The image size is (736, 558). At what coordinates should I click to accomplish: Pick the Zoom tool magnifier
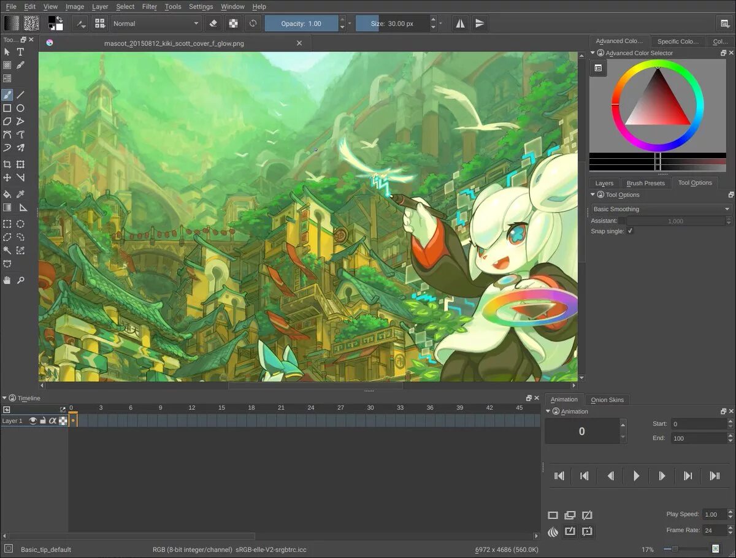[x=20, y=280]
